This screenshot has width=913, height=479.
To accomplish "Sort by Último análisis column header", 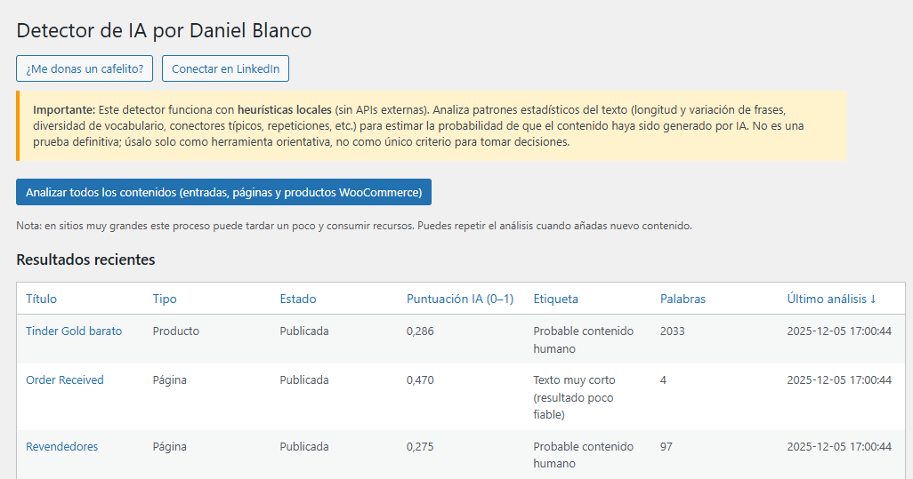I will point(831,299).
